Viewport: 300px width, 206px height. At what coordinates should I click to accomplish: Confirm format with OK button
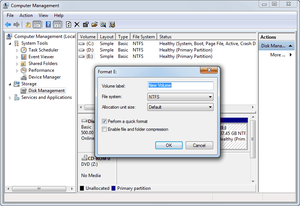169,145
